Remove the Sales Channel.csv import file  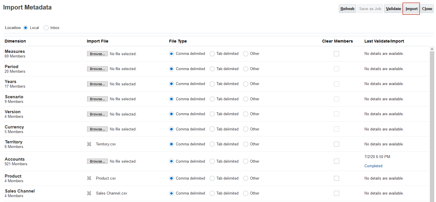coord(89,193)
